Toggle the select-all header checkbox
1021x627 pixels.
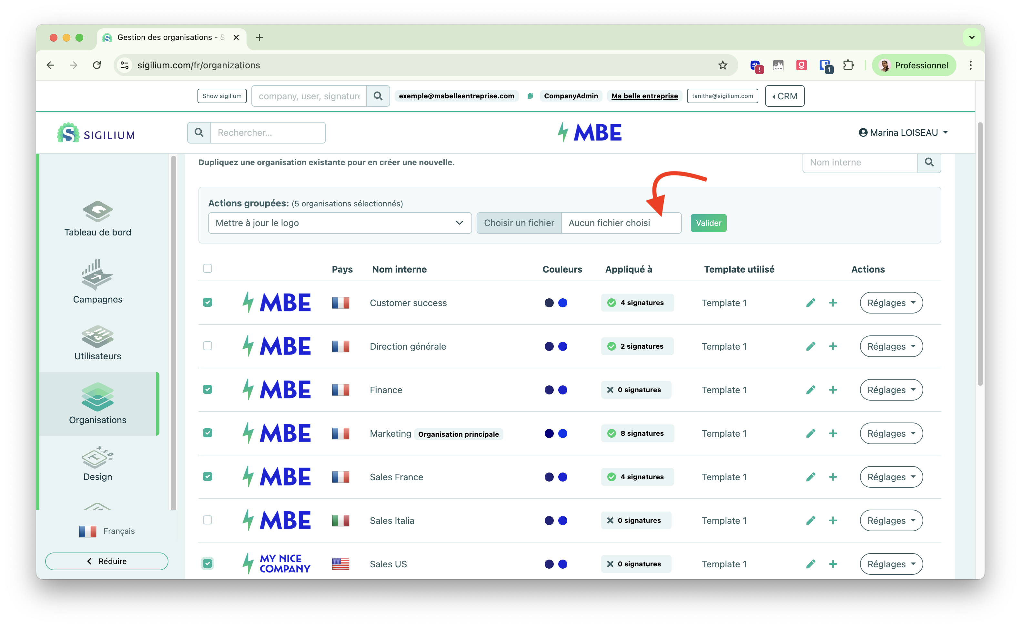[207, 268]
